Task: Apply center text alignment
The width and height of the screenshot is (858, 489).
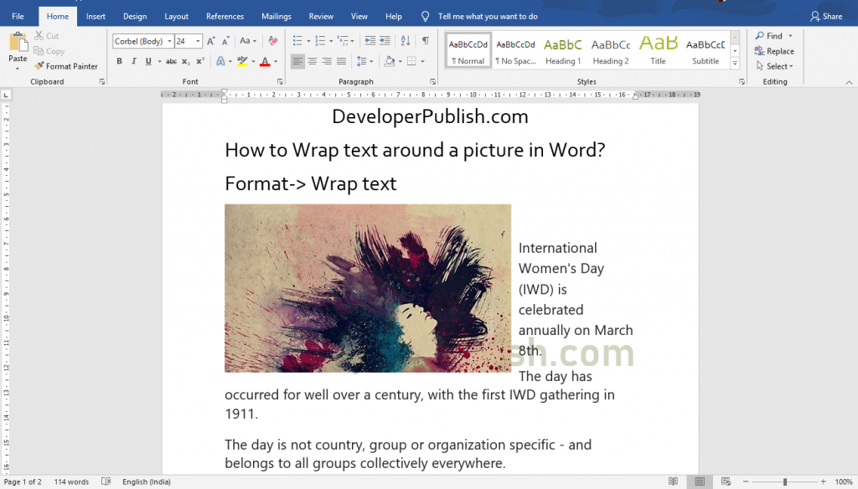Action: point(311,60)
